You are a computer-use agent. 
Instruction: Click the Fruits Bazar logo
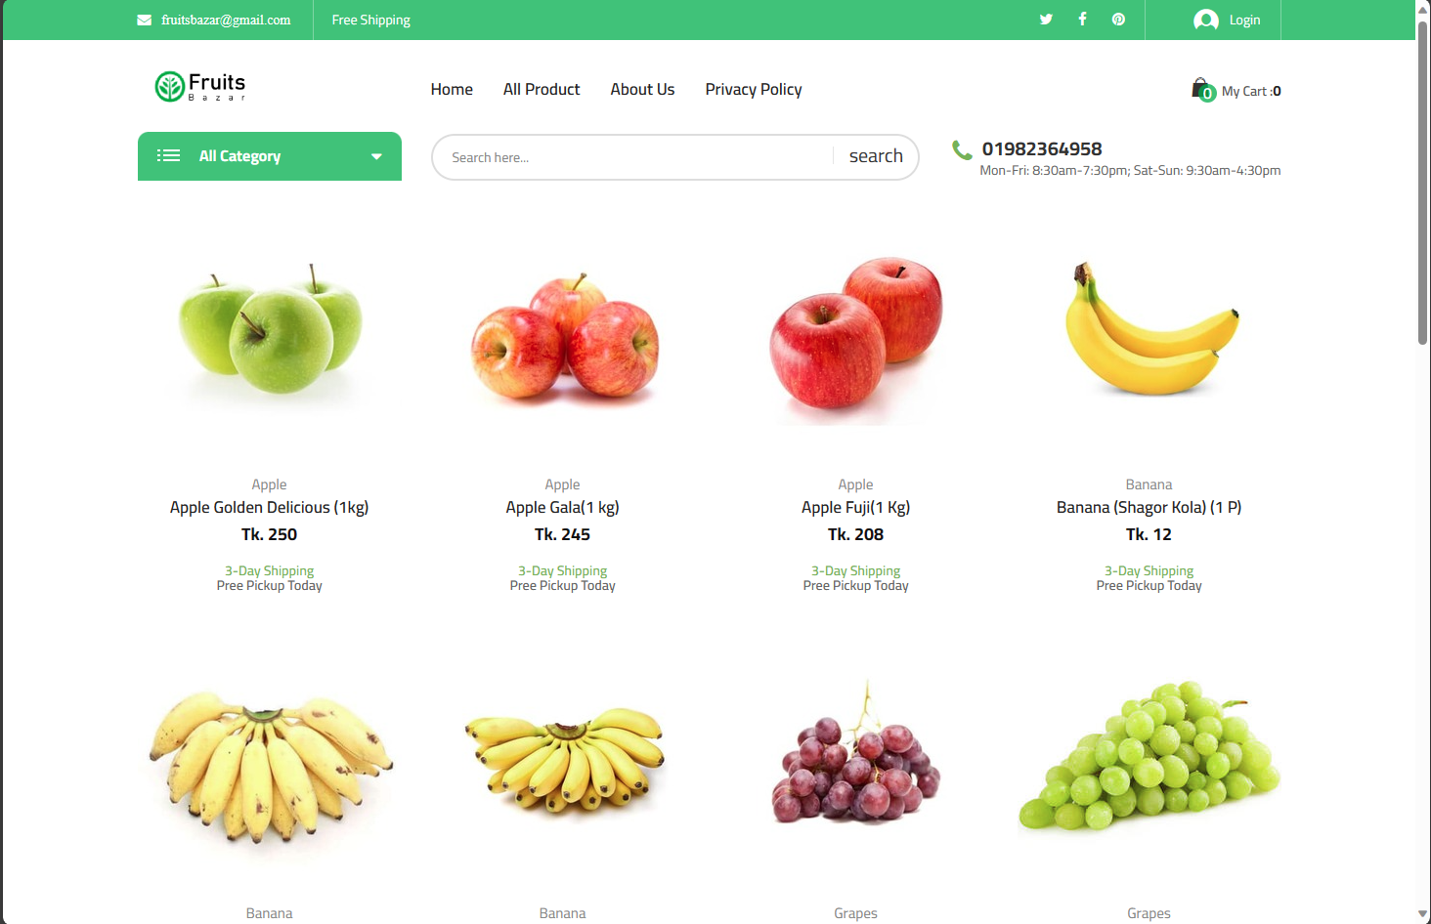200,87
